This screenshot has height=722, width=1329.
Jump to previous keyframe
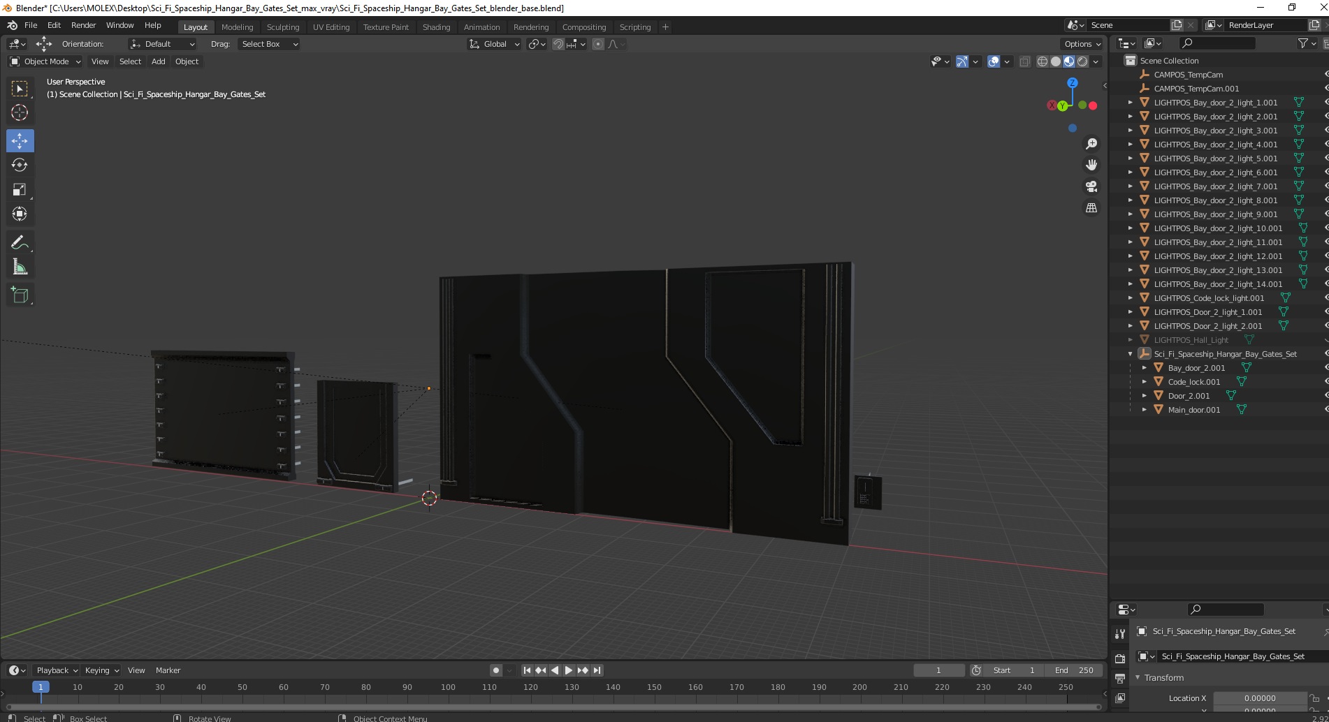tap(541, 670)
